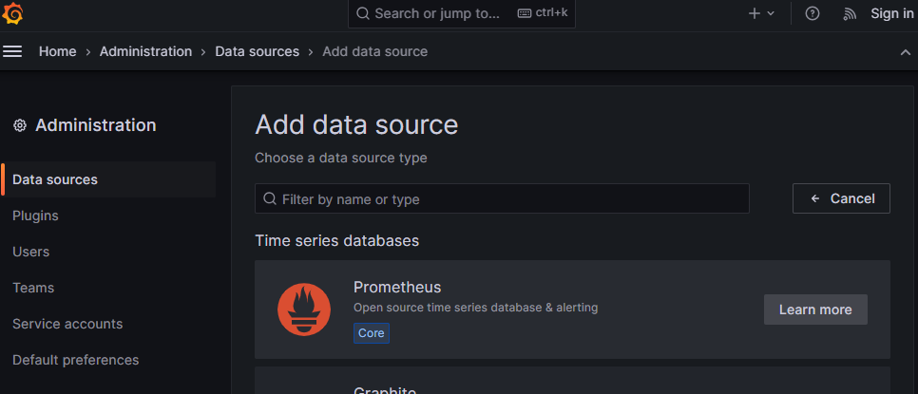Click the Time series databases heading
Screen dimensions: 918x394
click(337, 241)
